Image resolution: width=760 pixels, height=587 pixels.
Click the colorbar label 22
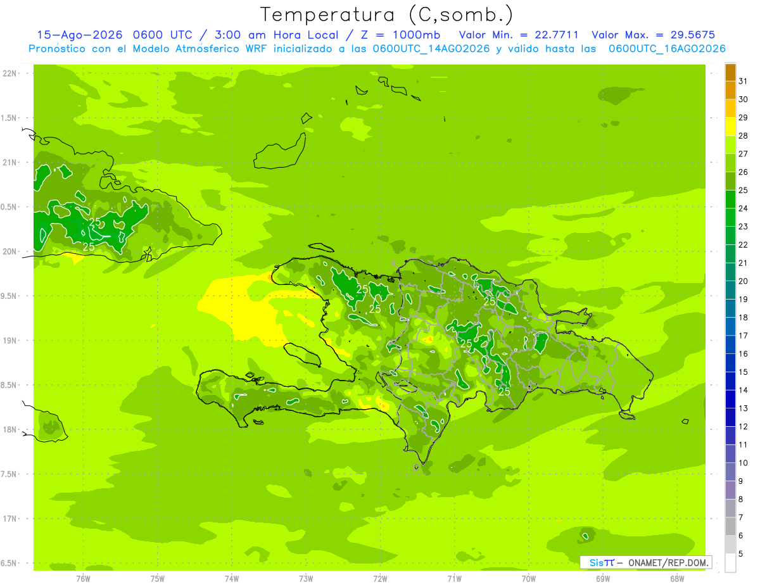(x=743, y=244)
